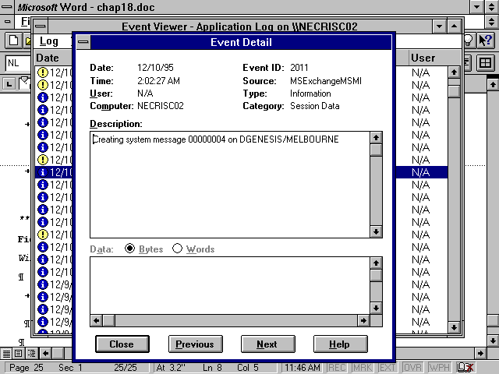499x374 pixels.
Task: Click the Source value MSExchangeMSMI
Action: tap(326, 81)
